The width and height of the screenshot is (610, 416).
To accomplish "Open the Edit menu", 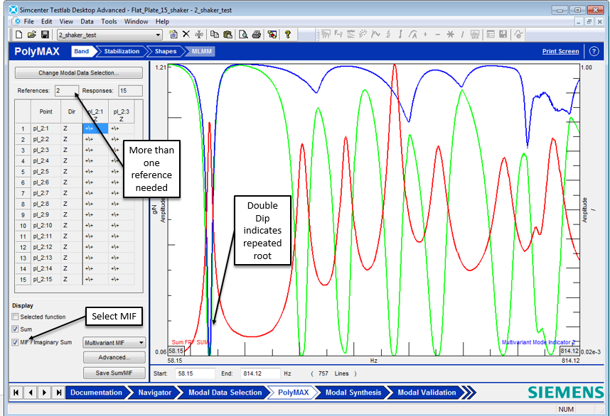I will tap(46, 22).
